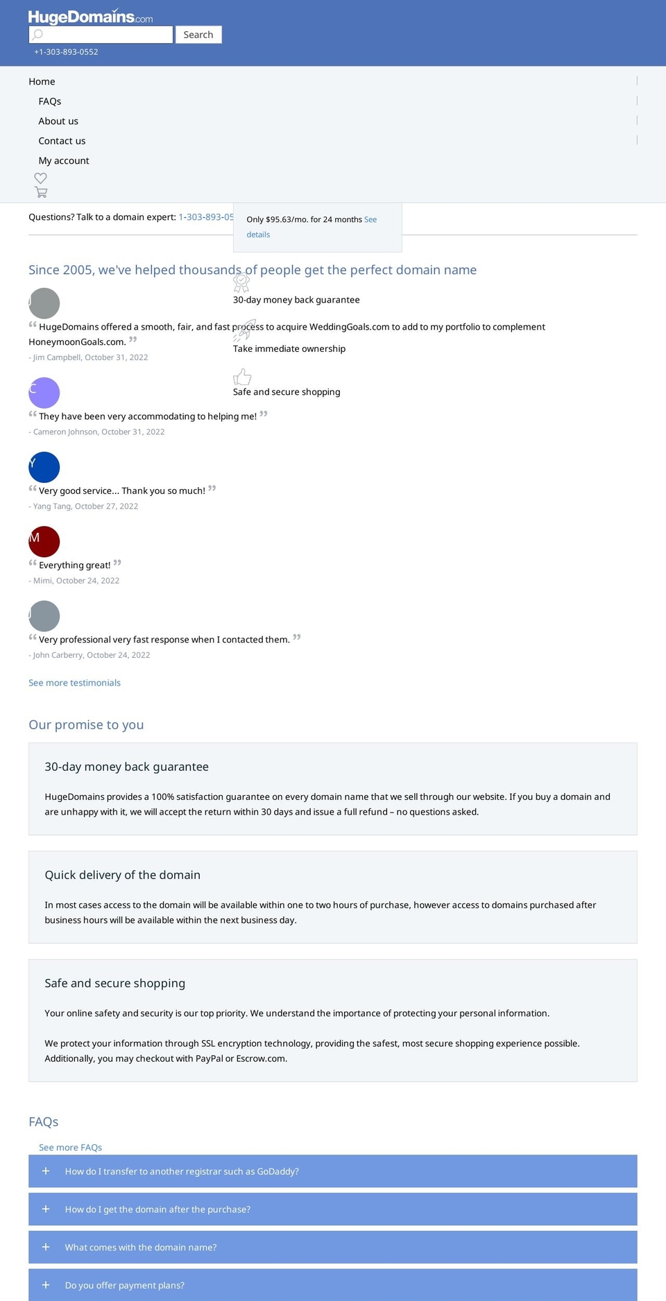Viewport: 666px width, 1301px height.
Task: Open the FAQs menu item
Action: coord(50,101)
